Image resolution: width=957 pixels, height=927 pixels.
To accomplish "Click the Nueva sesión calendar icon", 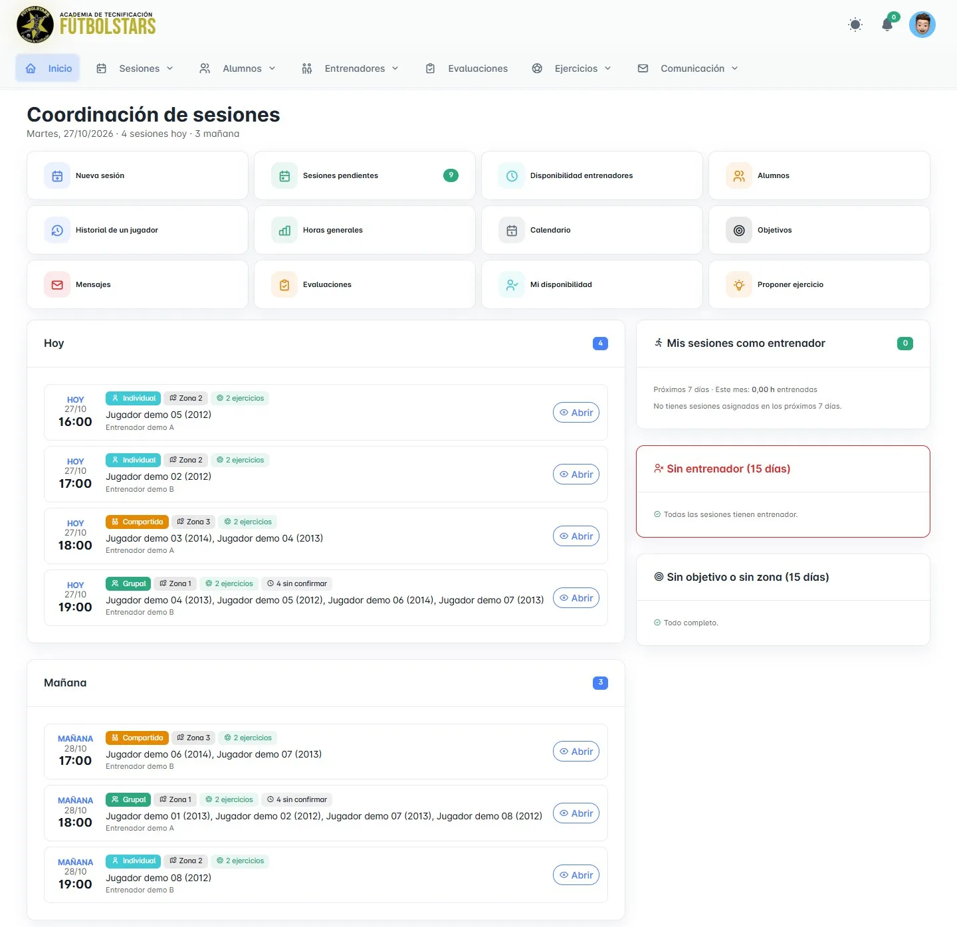I will pyautogui.click(x=57, y=176).
